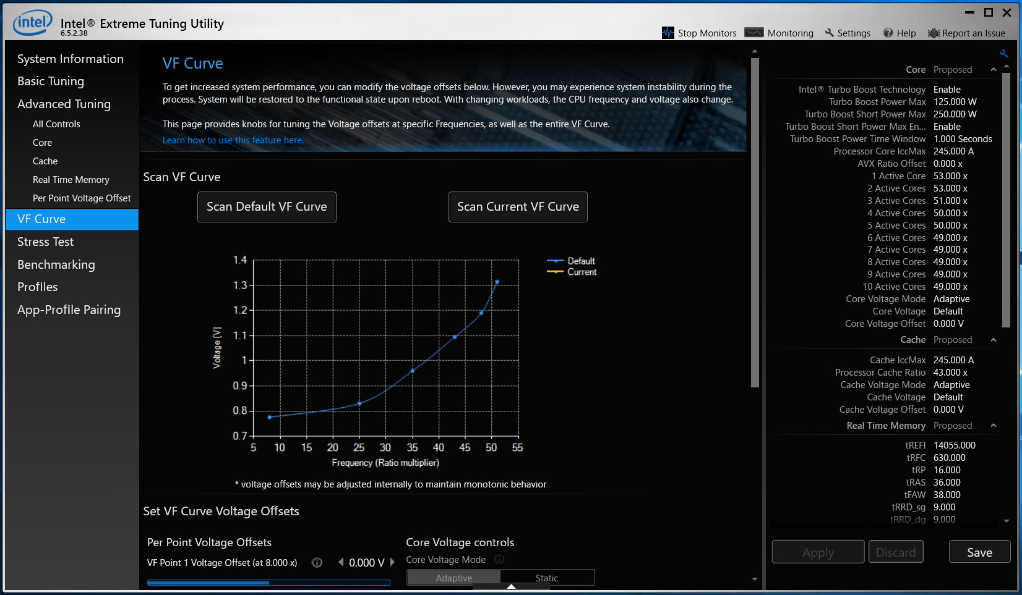Click Monitoring label in top toolbar
Viewport: 1022px width, 595px height.
[x=790, y=33]
